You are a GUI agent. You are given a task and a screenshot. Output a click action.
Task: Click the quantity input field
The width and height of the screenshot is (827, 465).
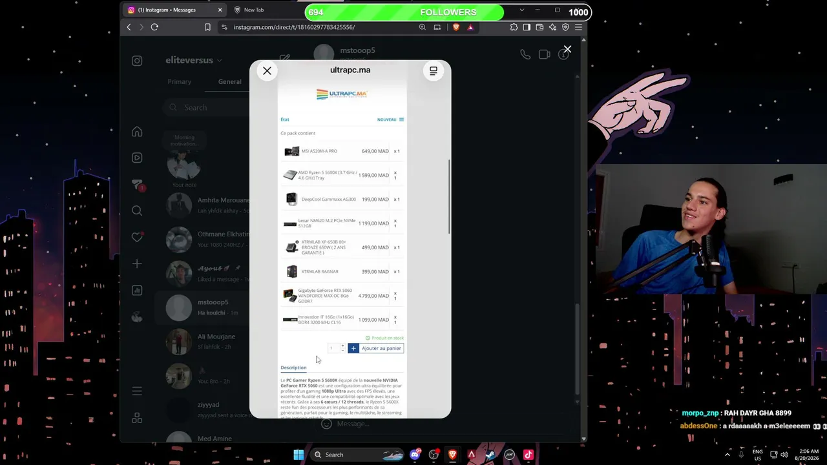(x=333, y=348)
